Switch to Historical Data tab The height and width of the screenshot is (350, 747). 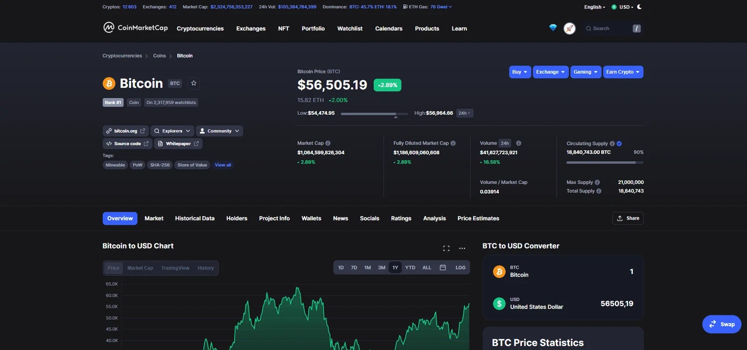(x=195, y=218)
